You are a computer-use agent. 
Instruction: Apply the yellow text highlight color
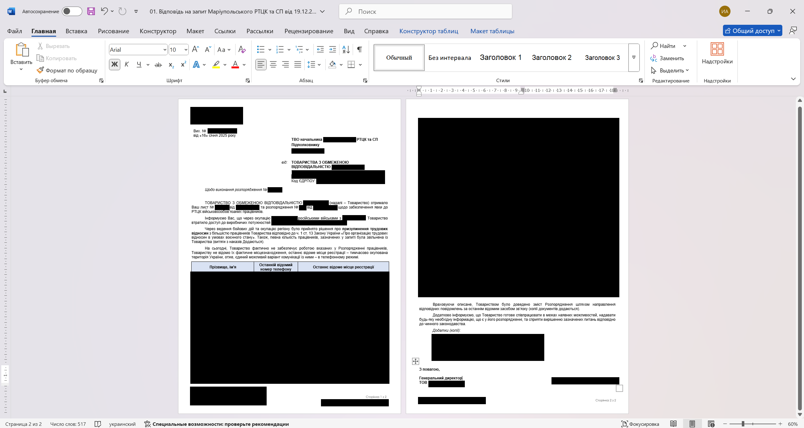(x=216, y=65)
